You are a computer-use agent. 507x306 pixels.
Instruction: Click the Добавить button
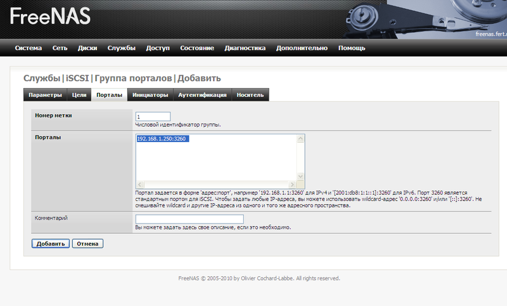51,244
